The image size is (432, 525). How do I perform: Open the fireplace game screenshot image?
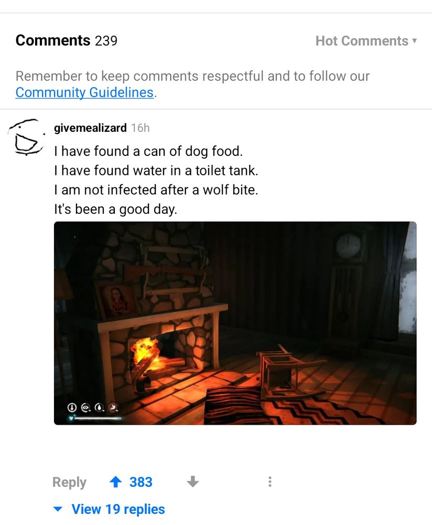pos(235,323)
